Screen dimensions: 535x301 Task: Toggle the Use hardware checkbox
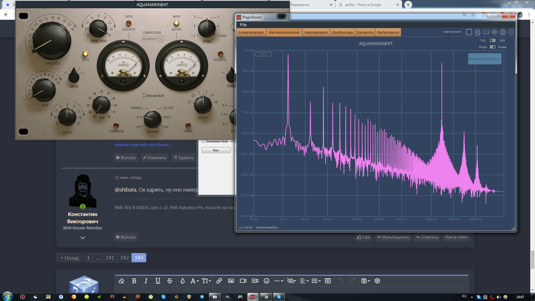(469, 32)
